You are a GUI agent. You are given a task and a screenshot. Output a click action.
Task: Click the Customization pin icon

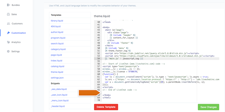coord(8,33)
